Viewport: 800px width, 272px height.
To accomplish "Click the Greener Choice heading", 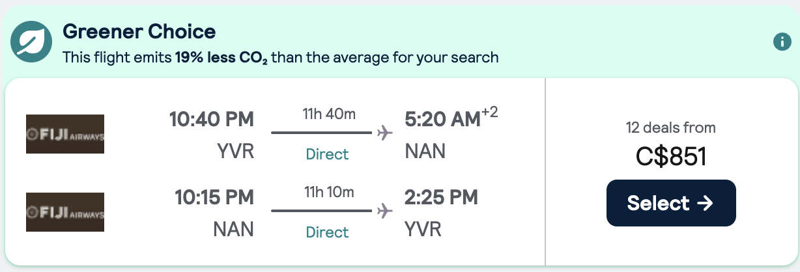I will (139, 31).
